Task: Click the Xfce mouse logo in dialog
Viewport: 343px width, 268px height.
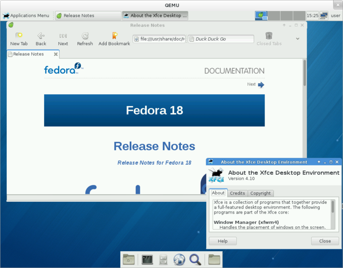Action: point(216,175)
